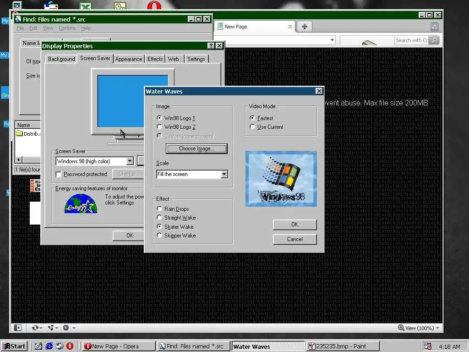Click the Name column header in Find results
Screen dimensions: 469x352
pyautogui.click(x=27, y=125)
